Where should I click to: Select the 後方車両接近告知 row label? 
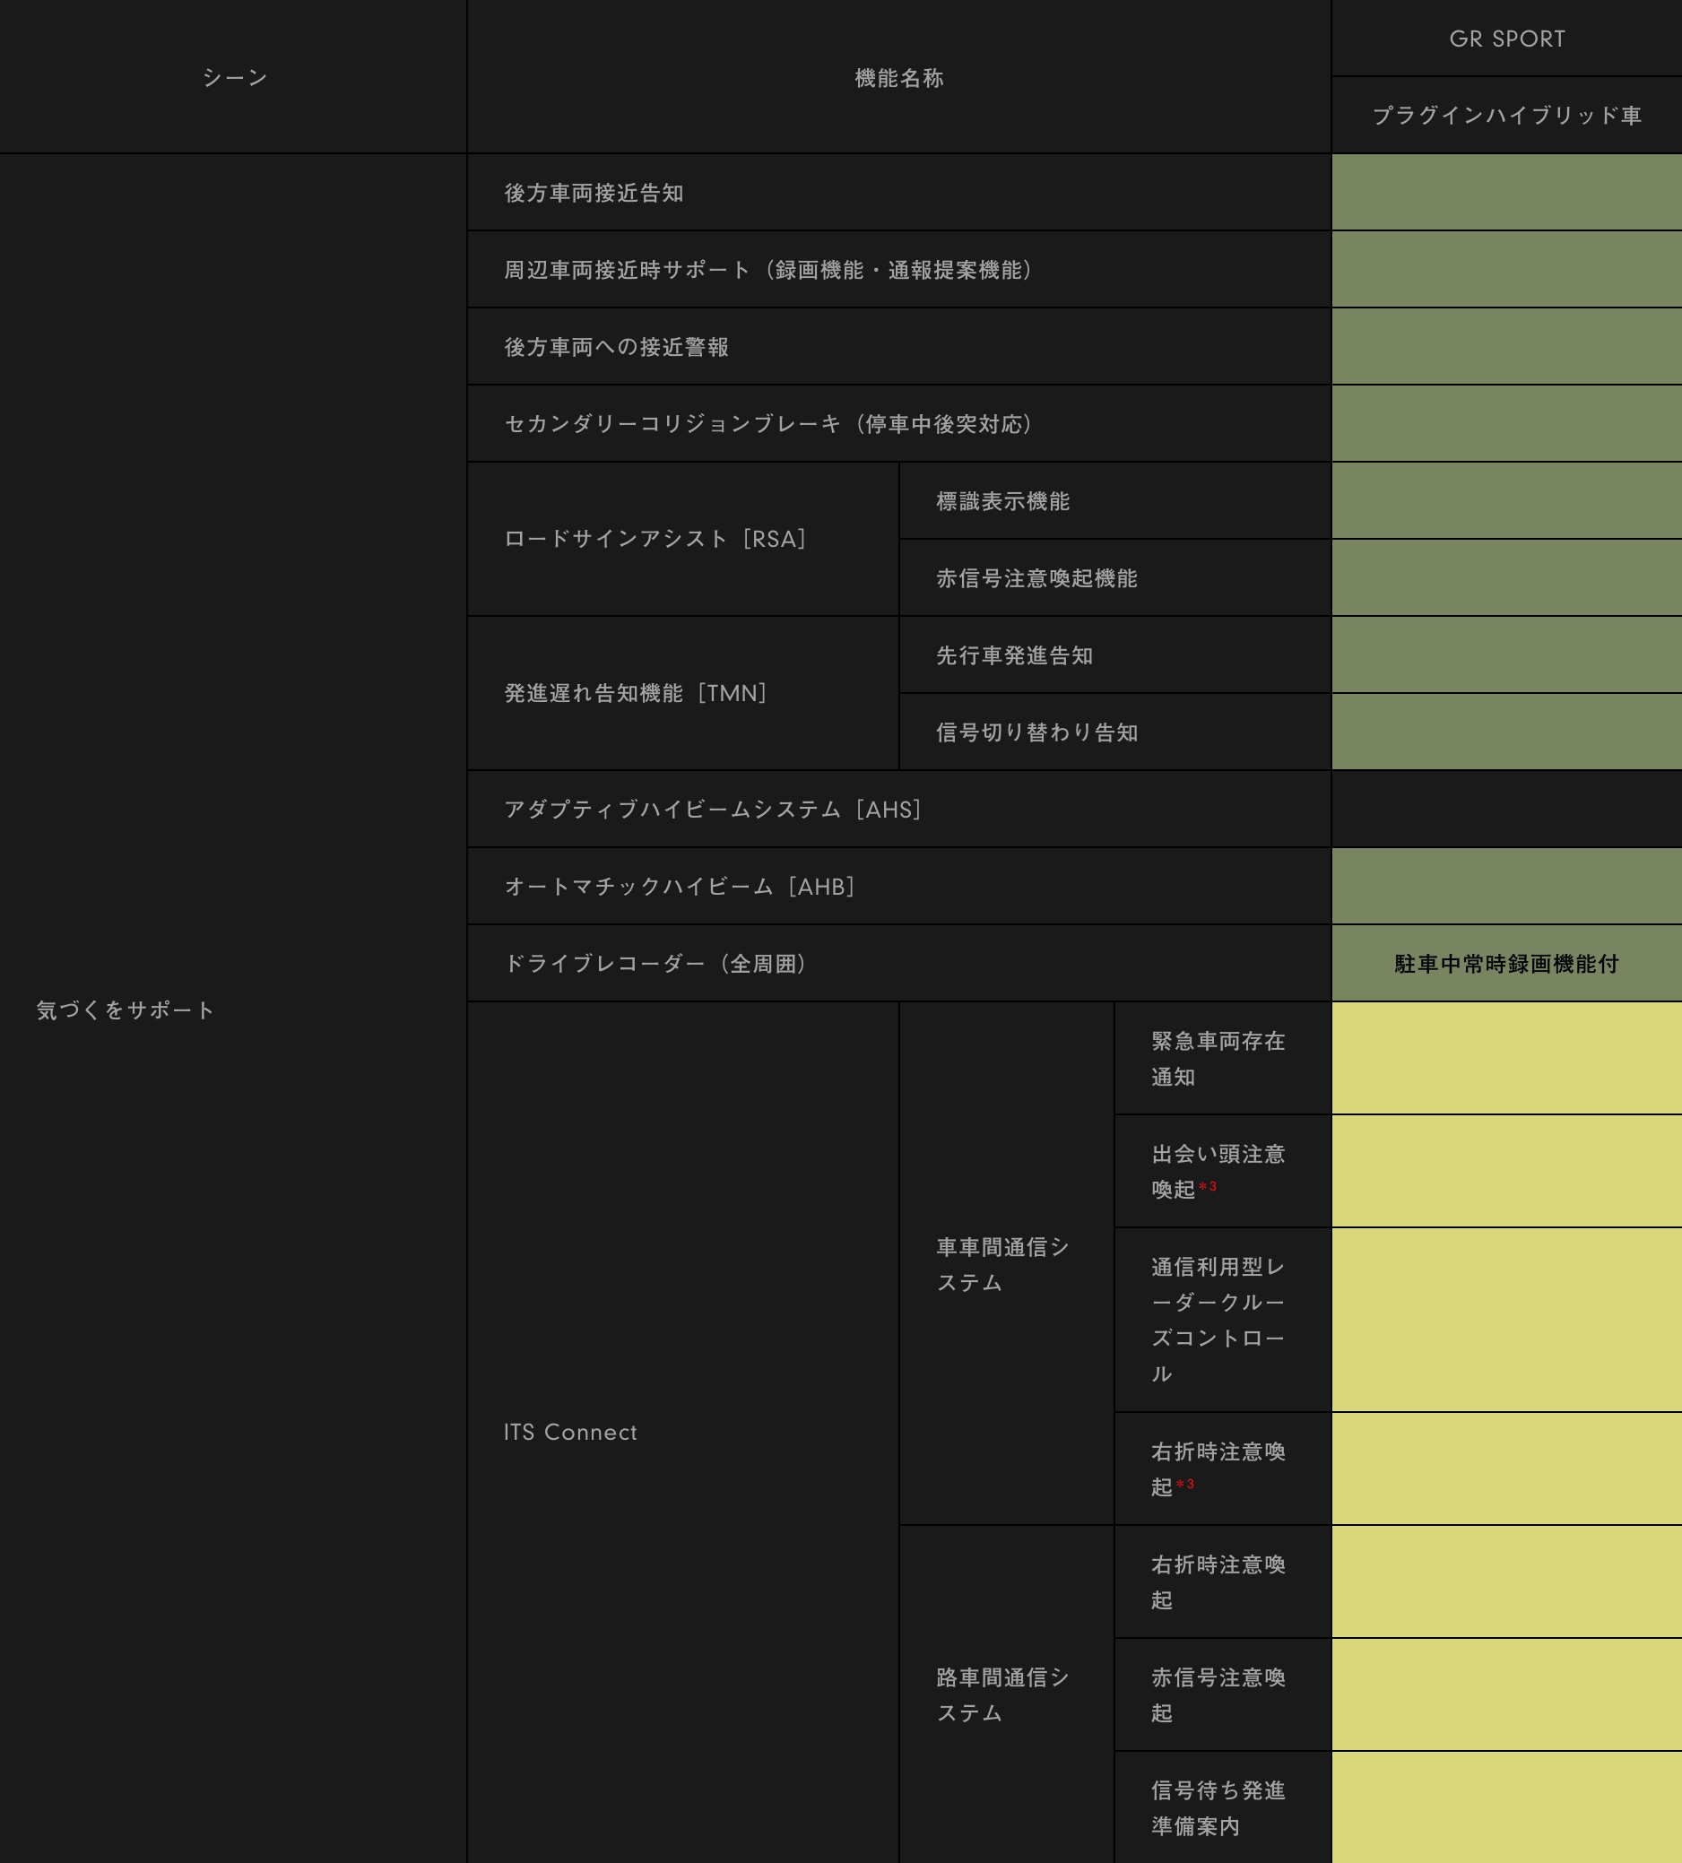(x=594, y=193)
